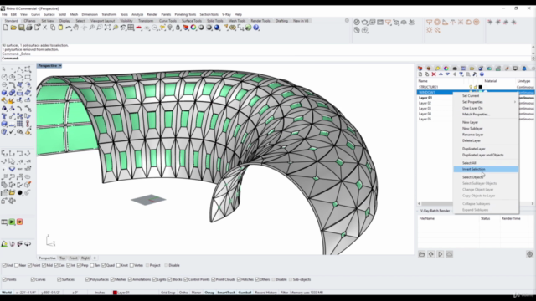Click the Batch Render open folder icon
The image size is (536, 301).
coord(422,254)
